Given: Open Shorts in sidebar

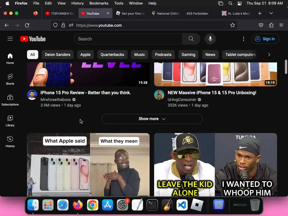Looking at the screenshot, I should [x=10, y=79].
